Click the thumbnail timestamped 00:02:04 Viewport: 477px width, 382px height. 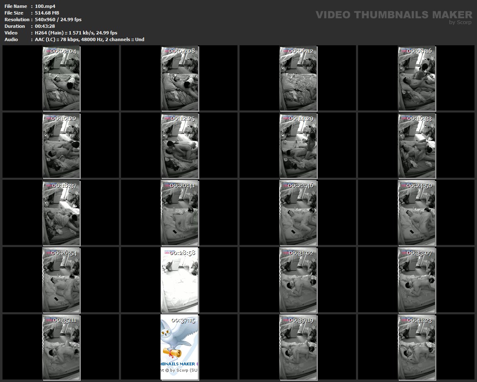tap(61, 78)
